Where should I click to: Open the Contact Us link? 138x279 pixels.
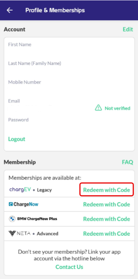(x=69, y=267)
